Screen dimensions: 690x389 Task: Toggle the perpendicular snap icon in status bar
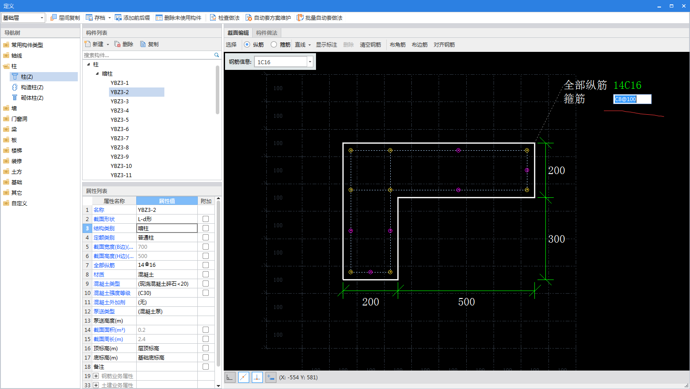click(x=257, y=377)
